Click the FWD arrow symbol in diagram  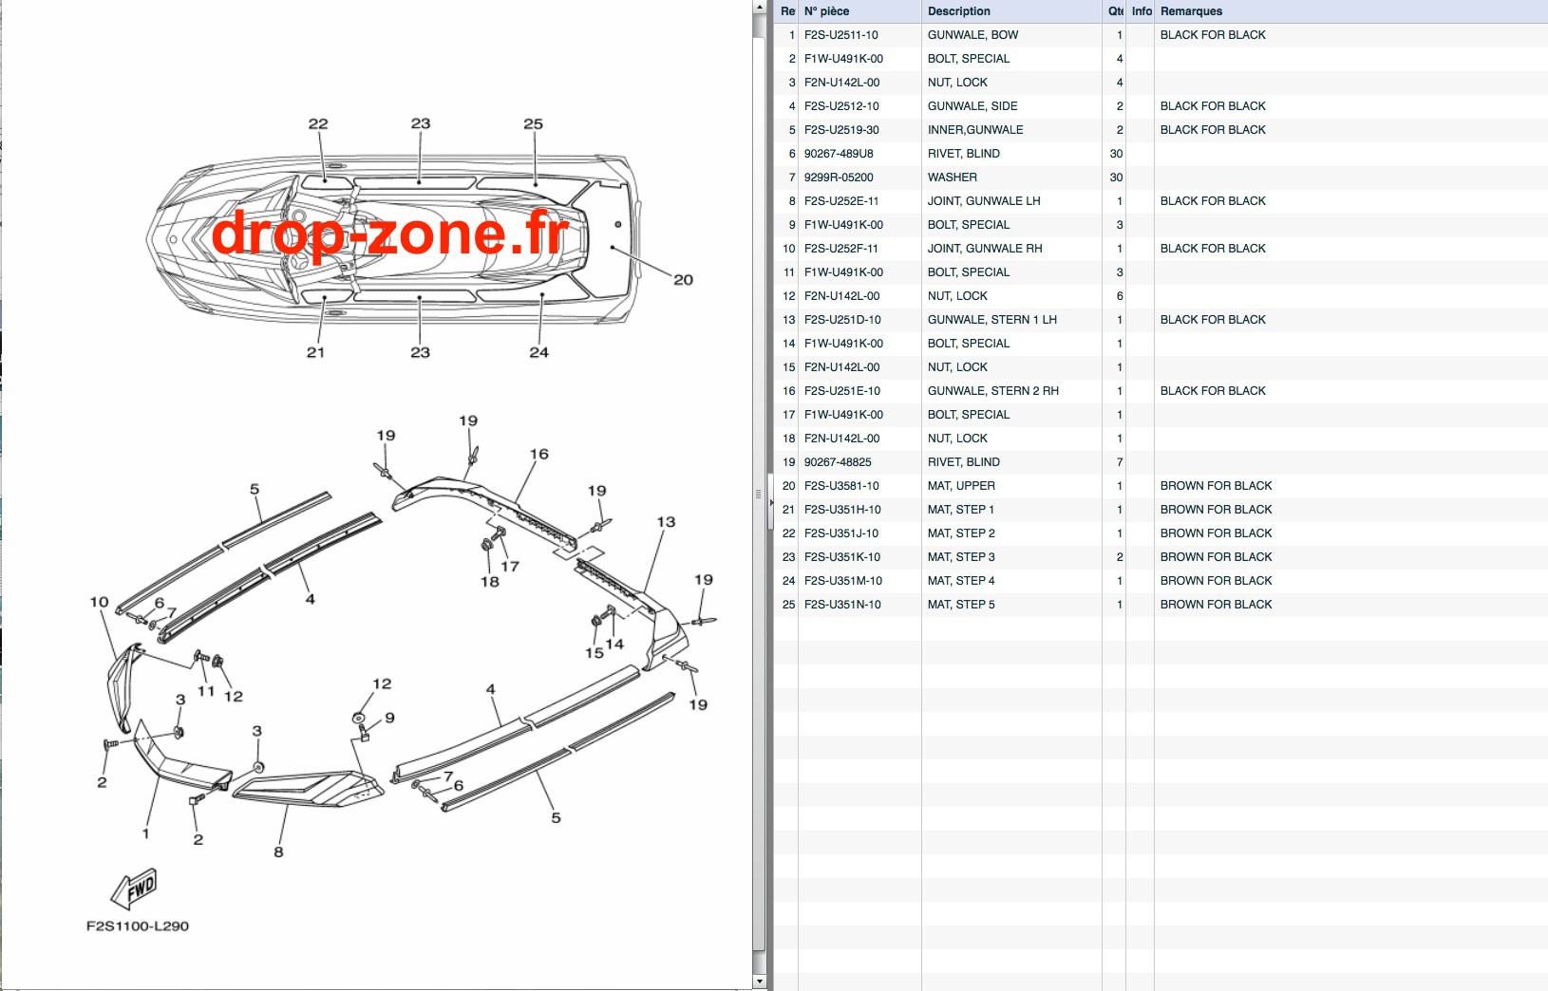point(135,888)
